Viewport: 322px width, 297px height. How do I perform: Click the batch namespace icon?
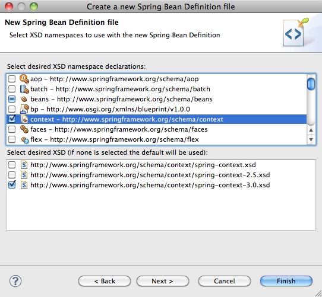24,89
